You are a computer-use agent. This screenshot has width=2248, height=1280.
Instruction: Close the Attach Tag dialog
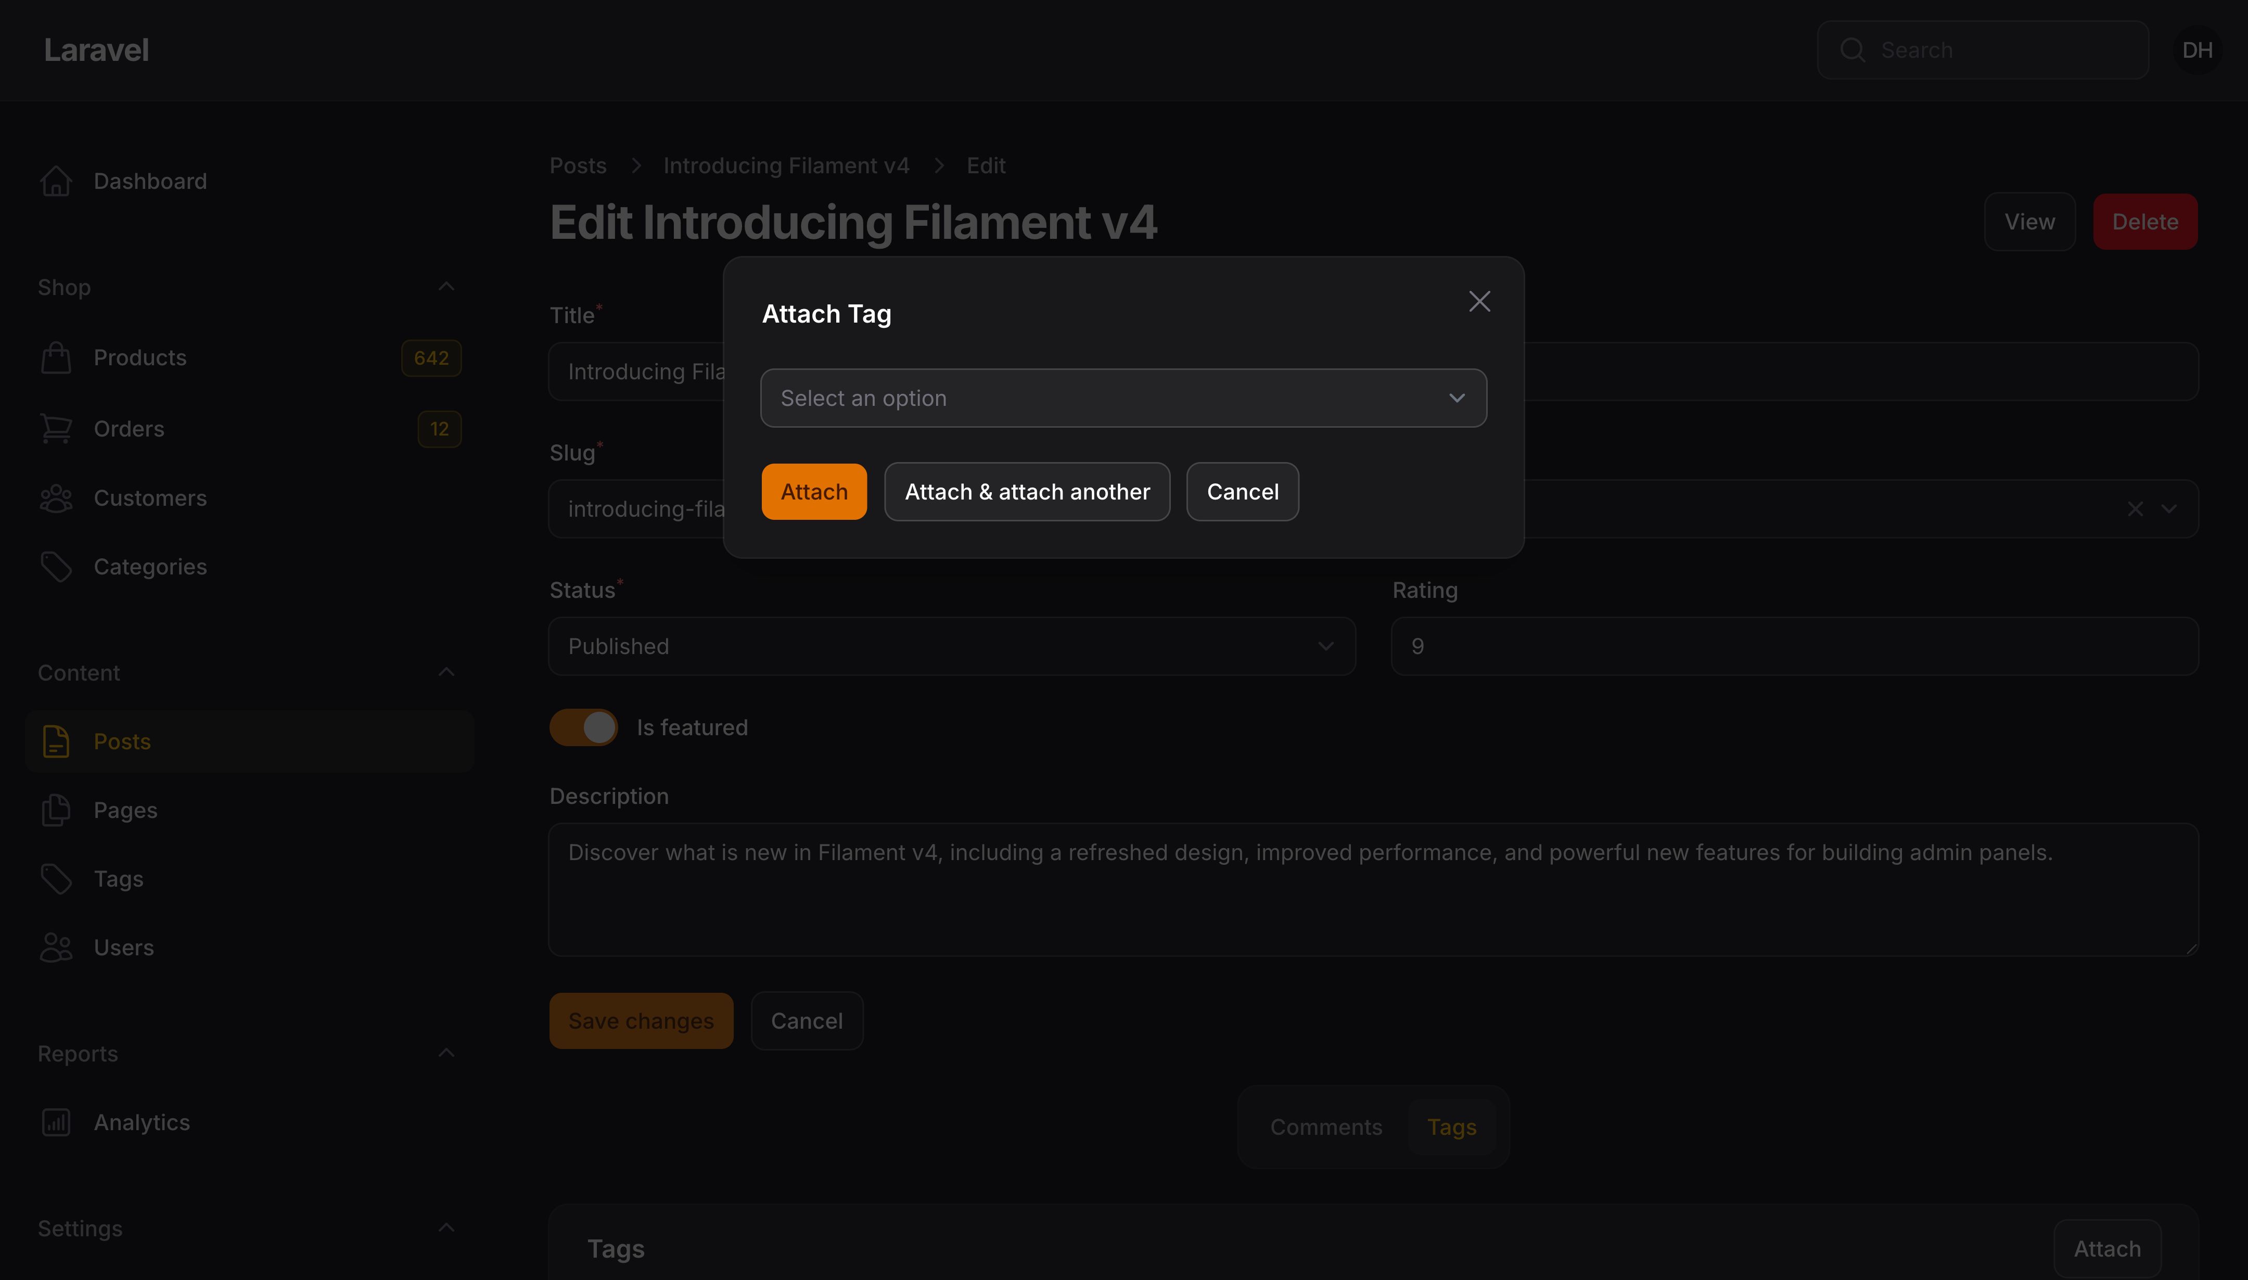(x=1479, y=302)
